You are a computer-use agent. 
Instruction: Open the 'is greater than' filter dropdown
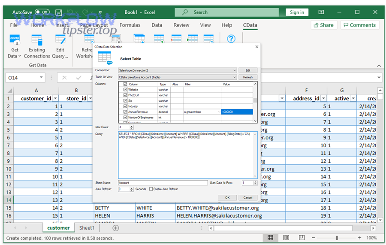(219, 112)
